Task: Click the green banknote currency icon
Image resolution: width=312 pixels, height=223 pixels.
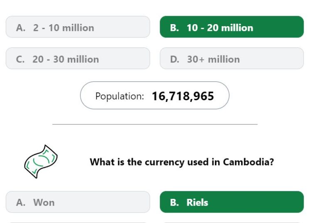Action: point(41,161)
